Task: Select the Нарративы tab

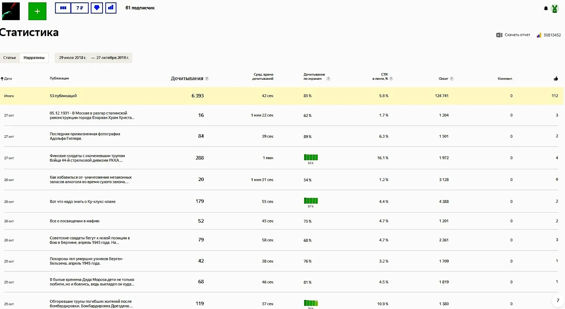Action: [34, 58]
